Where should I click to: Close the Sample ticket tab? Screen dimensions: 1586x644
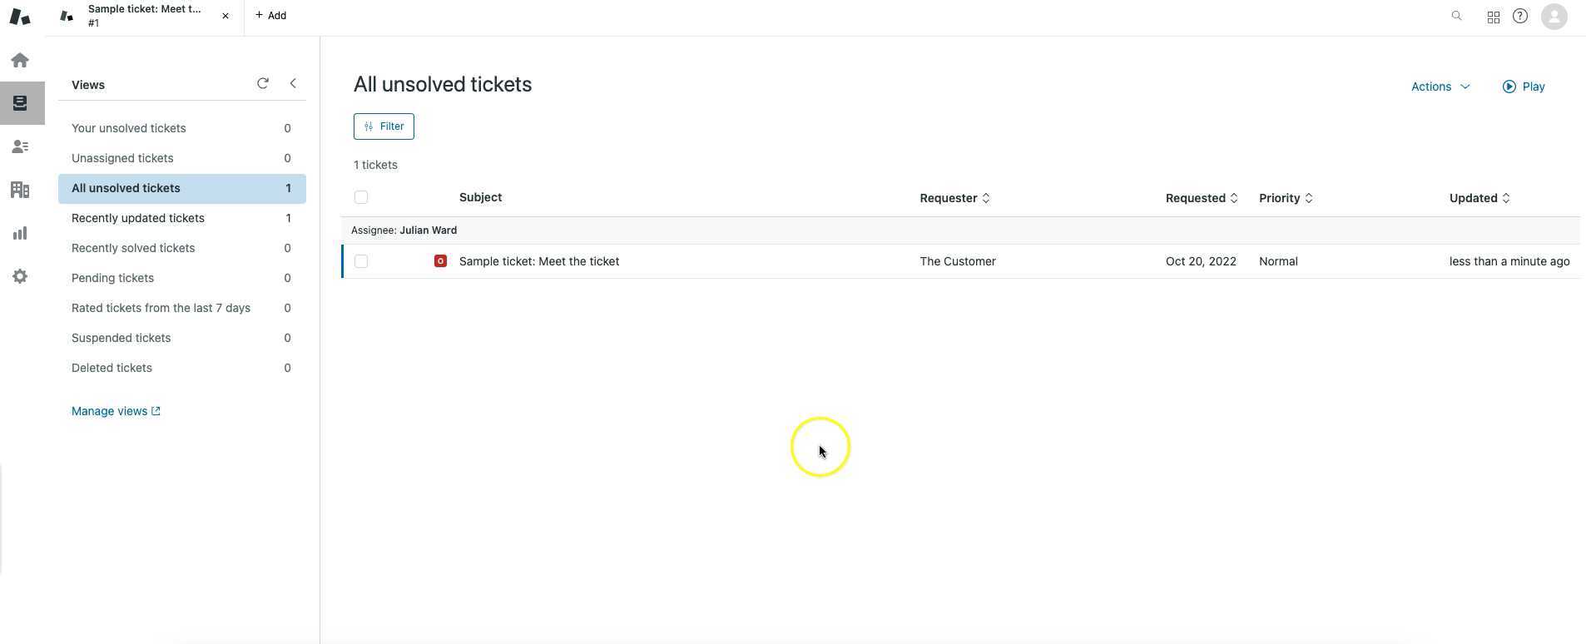click(x=226, y=16)
